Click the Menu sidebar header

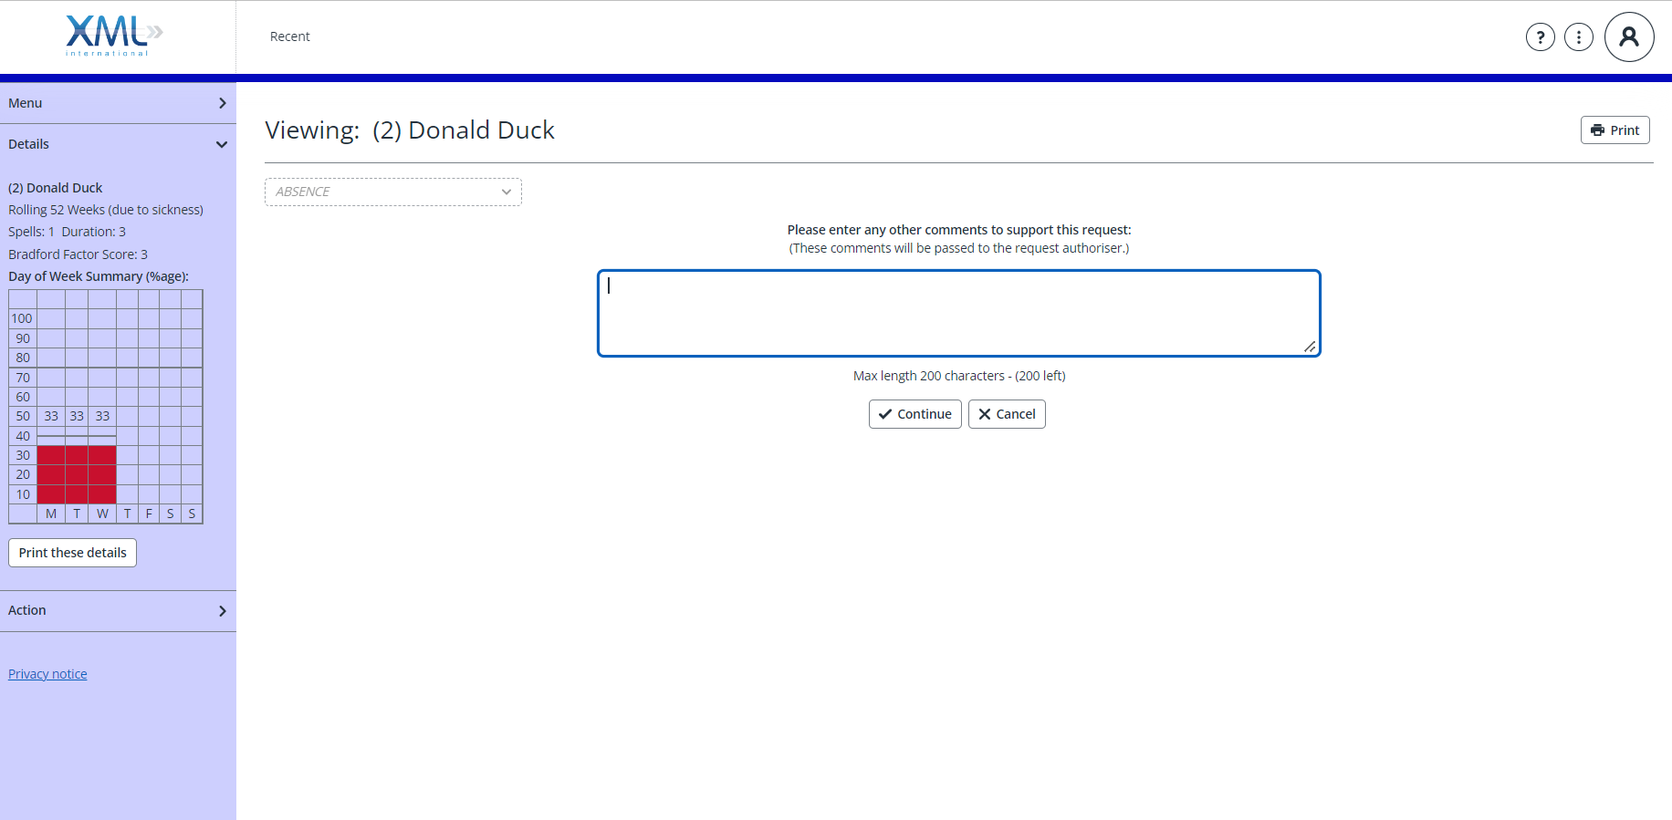click(x=118, y=103)
